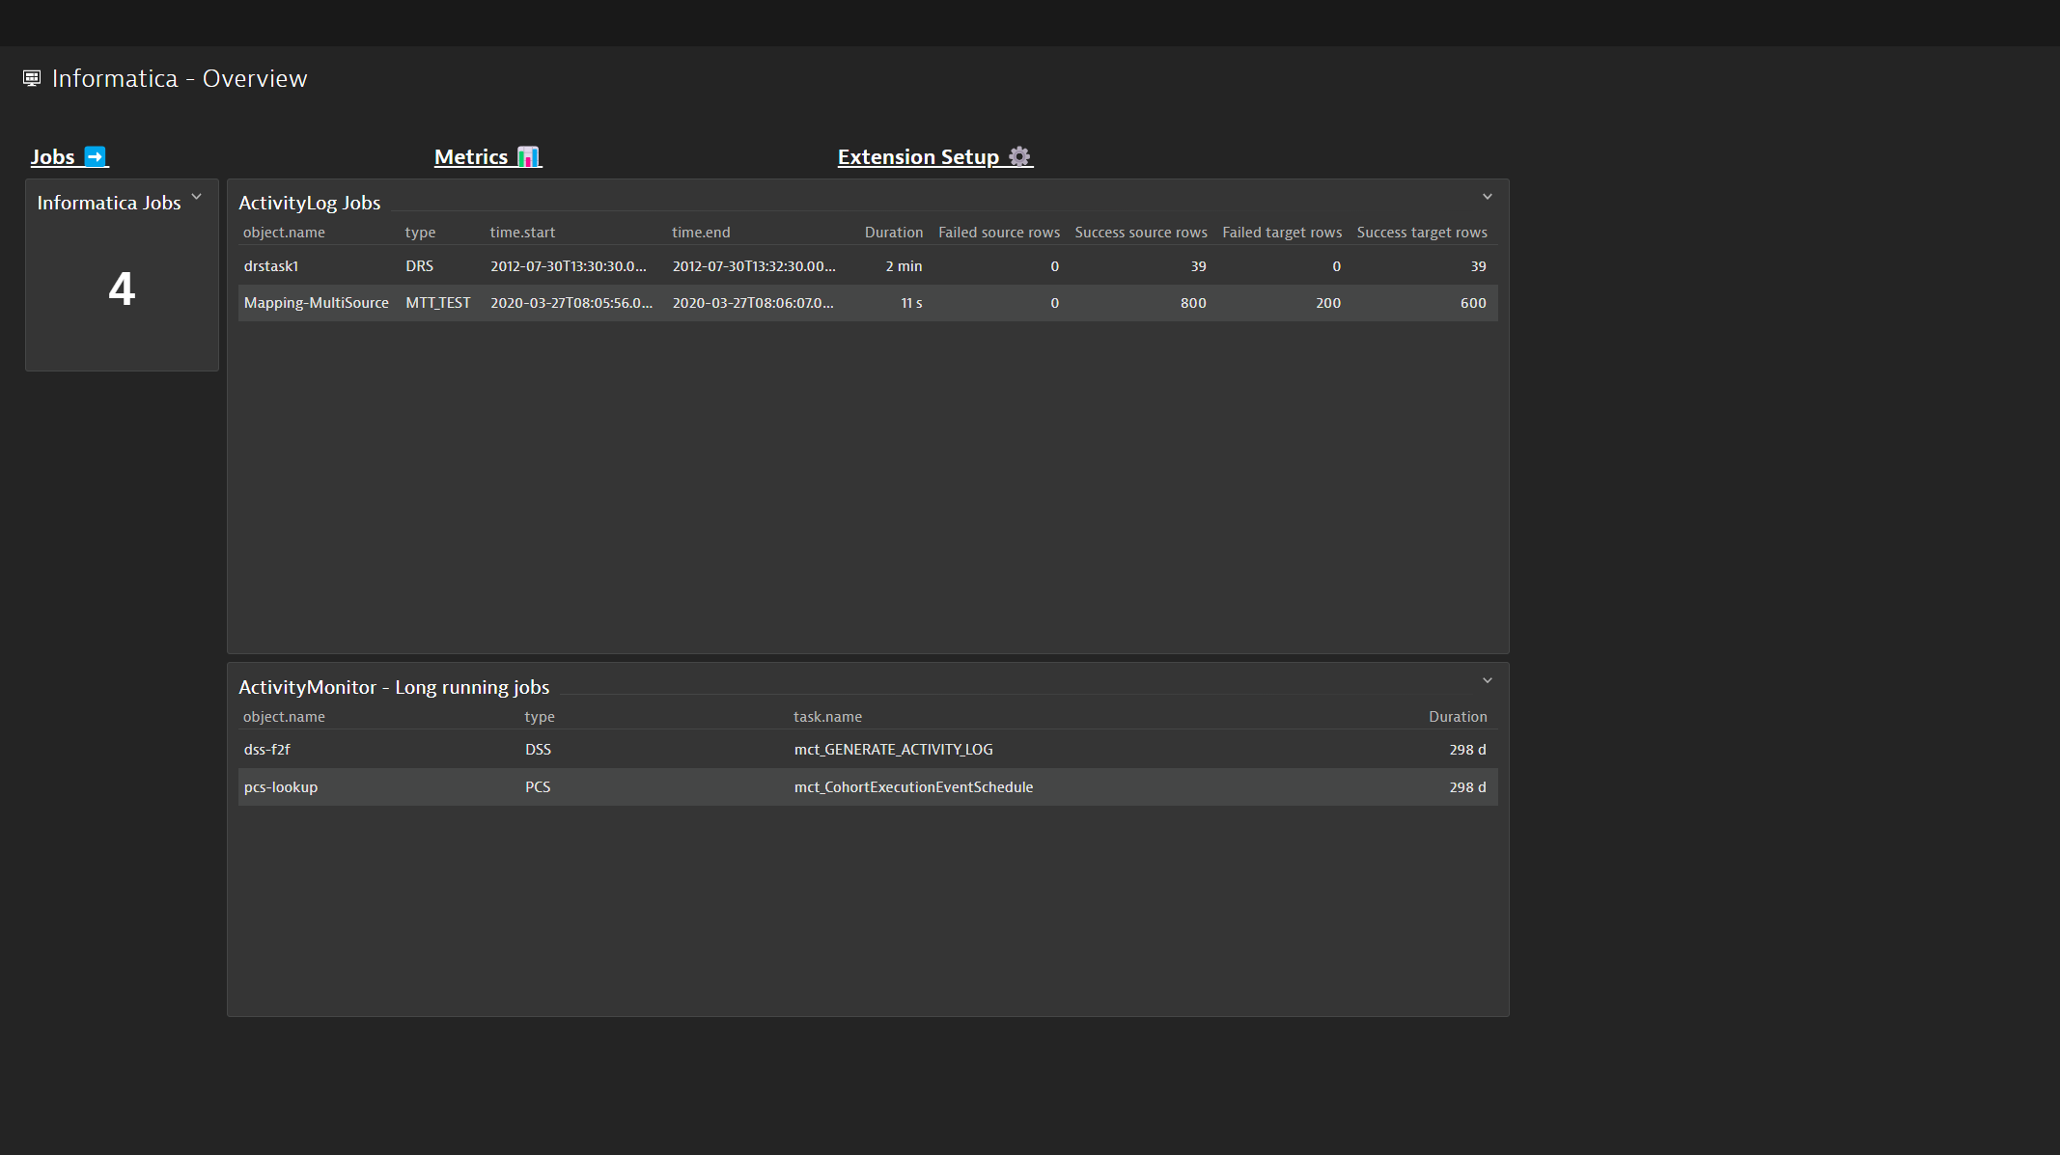Open the Informatica Jobs tile dropdown chevron
Screen dimensions: 2060x1155
pos(196,197)
